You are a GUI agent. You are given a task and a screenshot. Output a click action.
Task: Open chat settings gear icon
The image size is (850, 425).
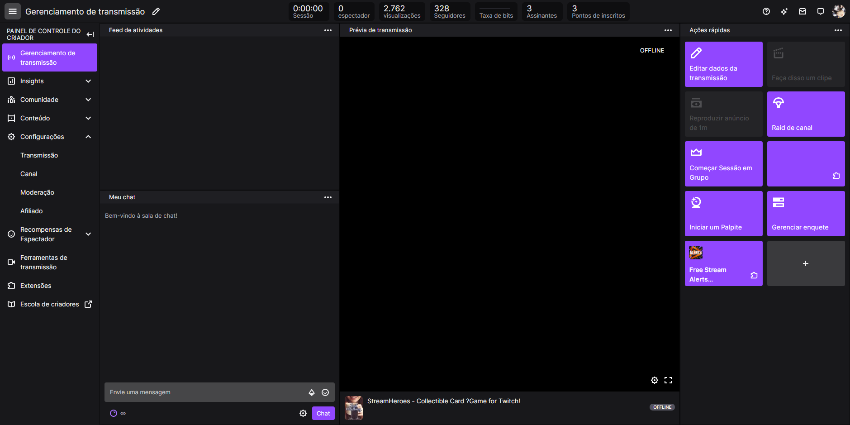pyautogui.click(x=303, y=413)
